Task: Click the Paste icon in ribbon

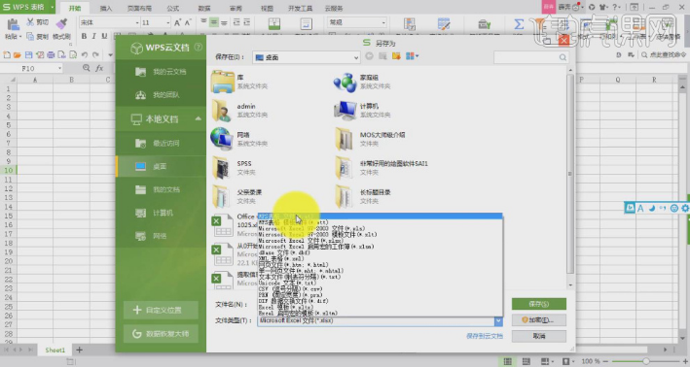Action: click(x=13, y=24)
